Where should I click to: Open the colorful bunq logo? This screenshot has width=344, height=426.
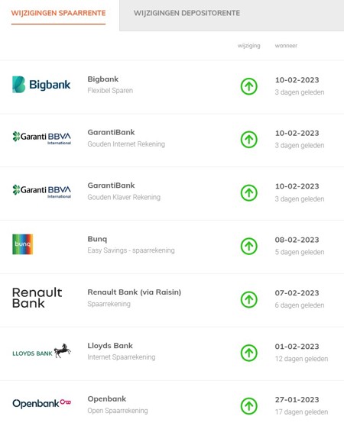(x=23, y=244)
